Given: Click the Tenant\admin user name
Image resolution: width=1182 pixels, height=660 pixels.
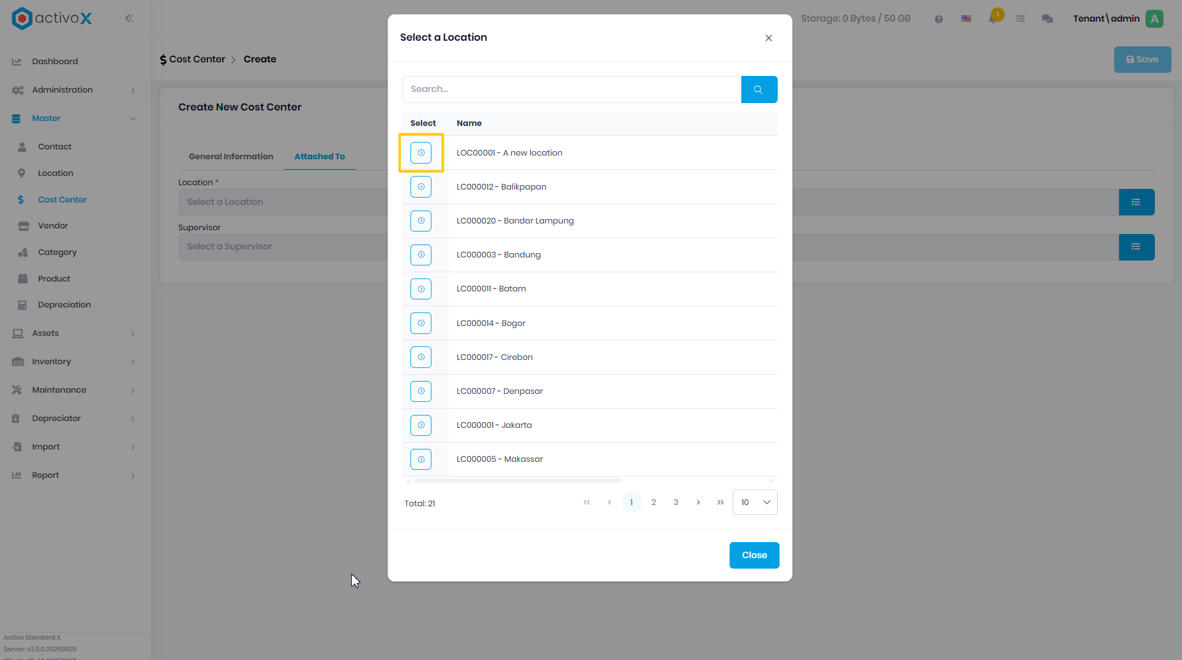Looking at the screenshot, I should point(1106,19).
